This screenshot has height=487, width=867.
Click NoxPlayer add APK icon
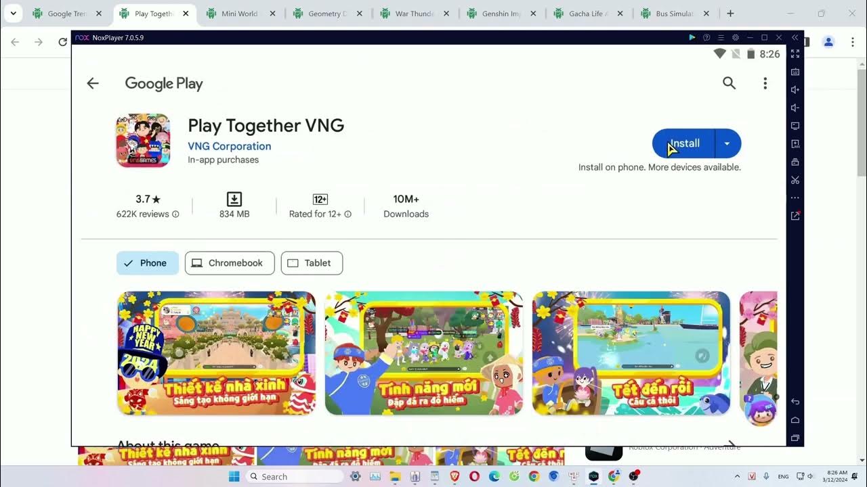[795, 144]
